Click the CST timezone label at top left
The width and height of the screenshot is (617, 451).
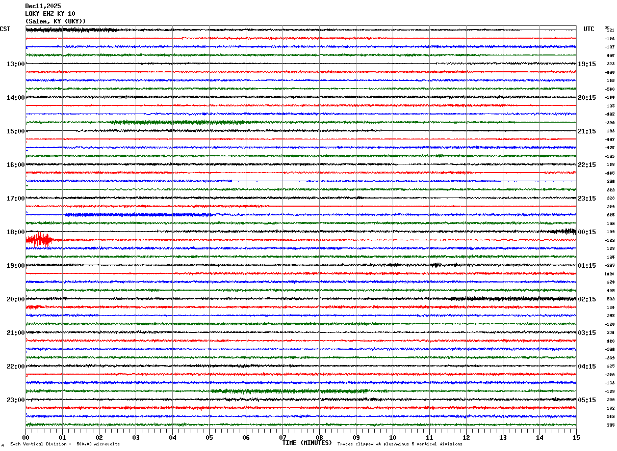tap(5, 29)
